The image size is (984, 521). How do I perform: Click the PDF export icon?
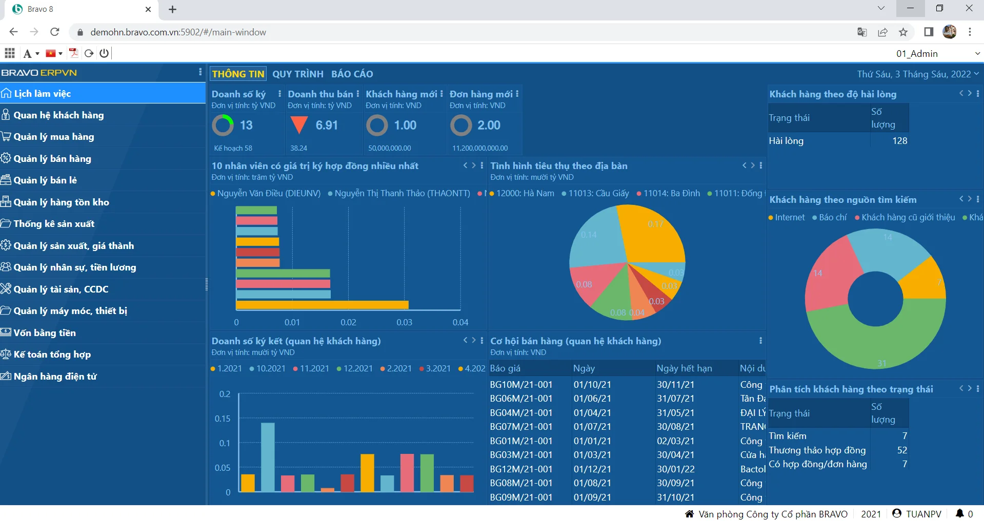point(74,53)
